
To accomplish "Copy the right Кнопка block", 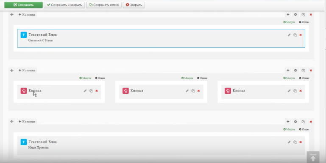I will (x=295, y=91).
